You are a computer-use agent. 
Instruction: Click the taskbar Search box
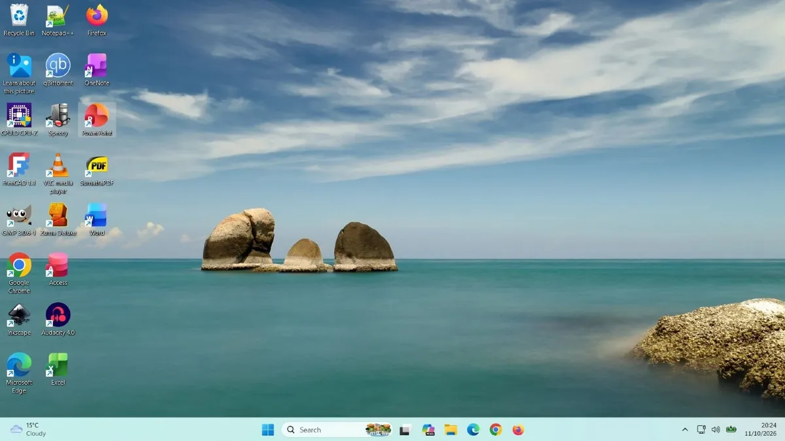pyautogui.click(x=337, y=429)
